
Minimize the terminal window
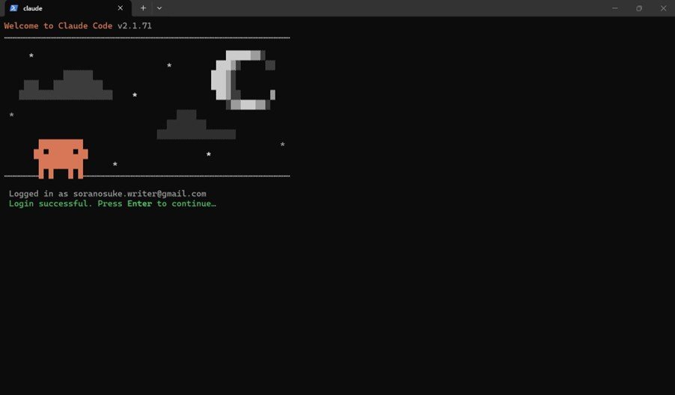pyautogui.click(x=614, y=8)
